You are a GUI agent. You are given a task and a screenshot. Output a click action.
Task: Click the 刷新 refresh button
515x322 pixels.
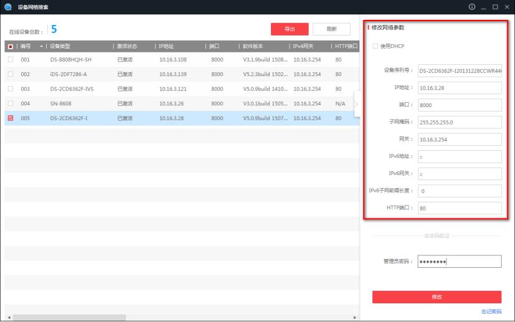(333, 29)
